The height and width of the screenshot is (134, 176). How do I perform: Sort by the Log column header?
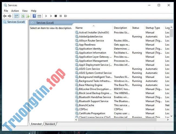(x=167, y=28)
